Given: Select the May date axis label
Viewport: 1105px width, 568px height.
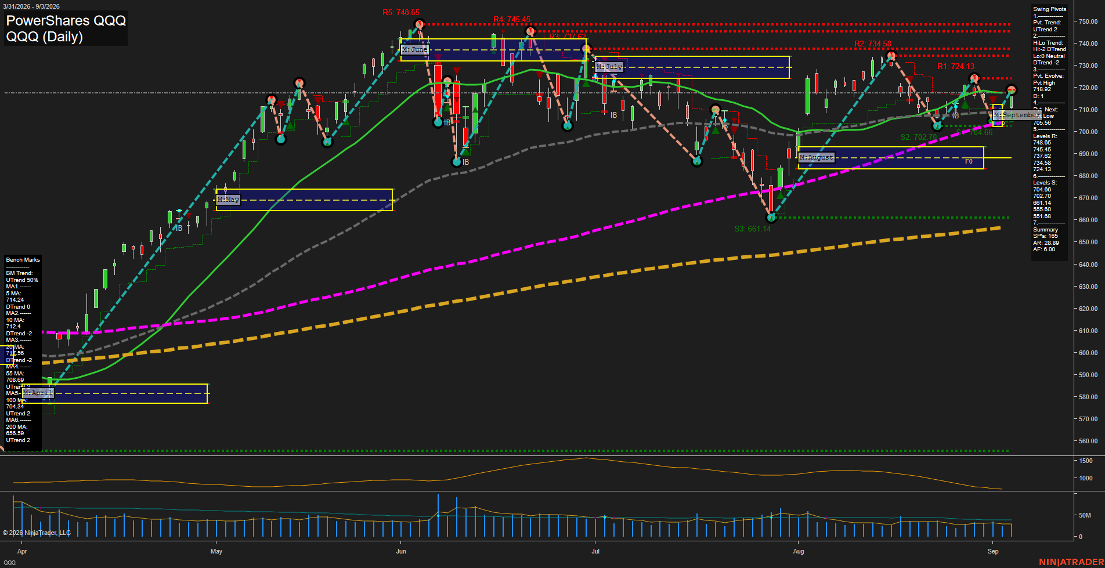Looking at the screenshot, I should (216, 551).
